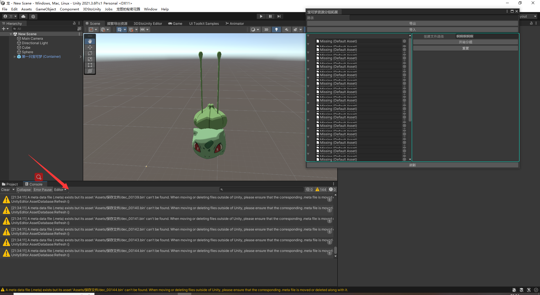The height and width of the screenshot is (295, 540).
Task: Toggle Scene lighting lightbulb button
Action: pyautogui.click(x=276, y=30)
